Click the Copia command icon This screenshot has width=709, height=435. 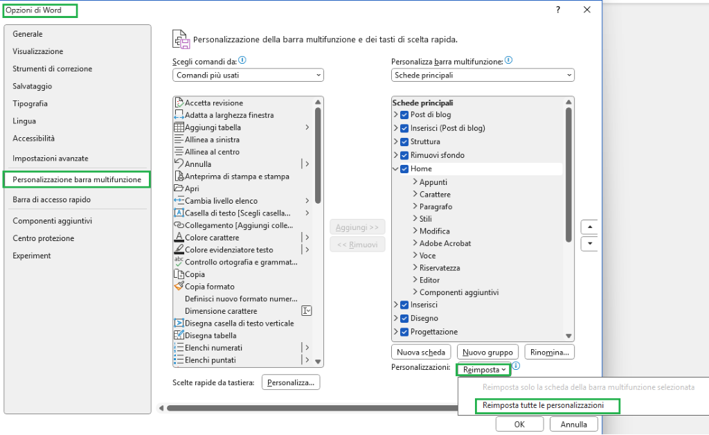(179, 274)
